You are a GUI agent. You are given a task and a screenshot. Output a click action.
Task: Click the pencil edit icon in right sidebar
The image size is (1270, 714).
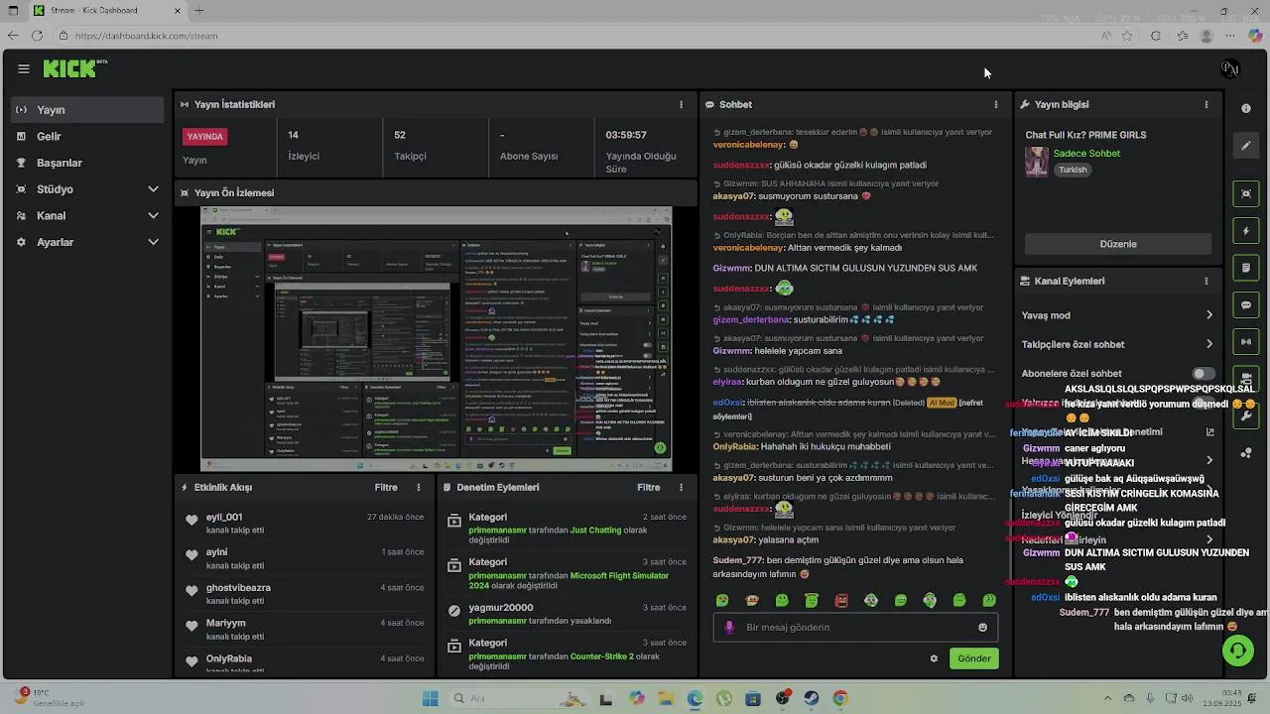pyautogui.click(x=1246, y=146)
